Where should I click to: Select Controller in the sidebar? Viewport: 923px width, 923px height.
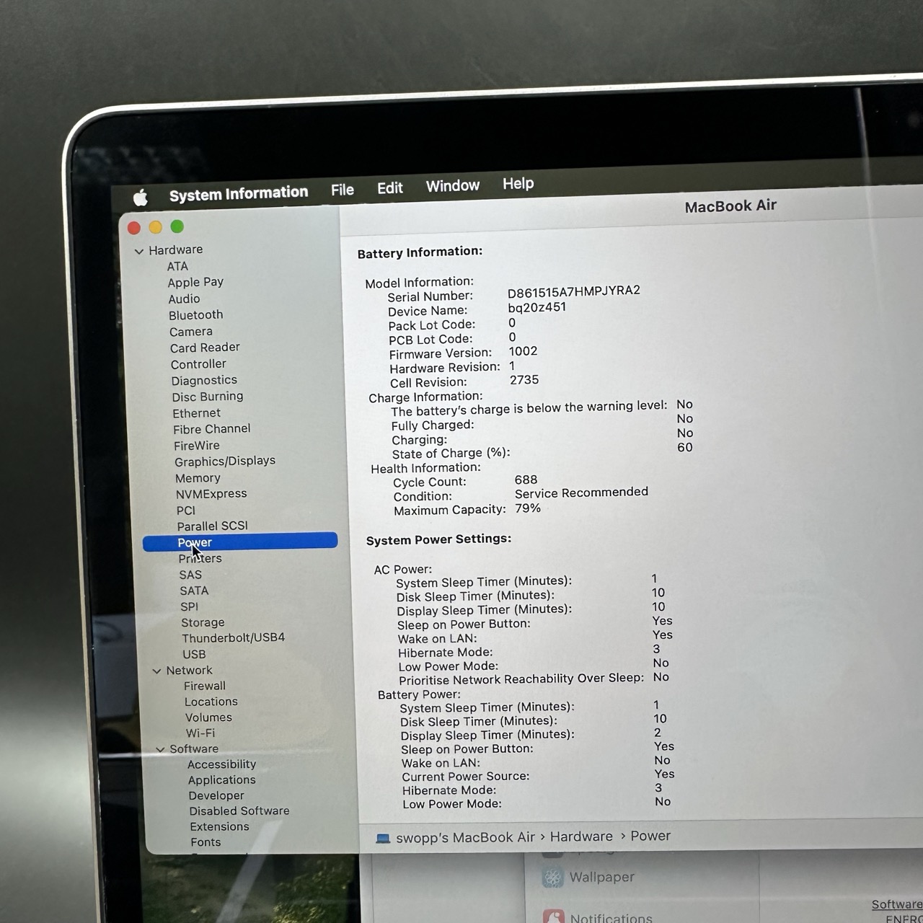[x=198, y=364]
